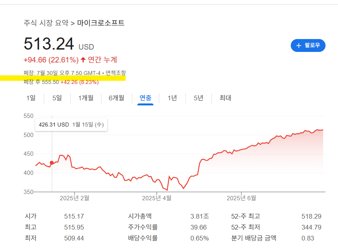Select the 1일 time range tab

[31, 98]
